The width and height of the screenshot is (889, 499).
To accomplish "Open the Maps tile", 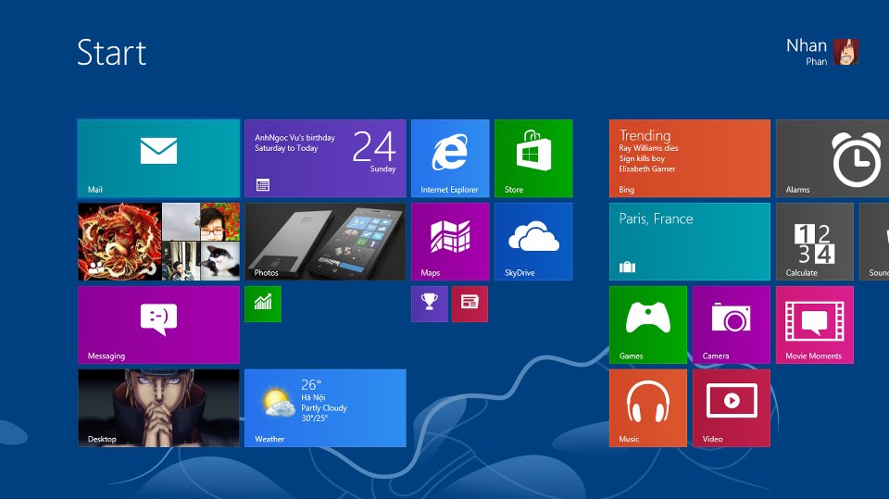I will pos(450,242).
